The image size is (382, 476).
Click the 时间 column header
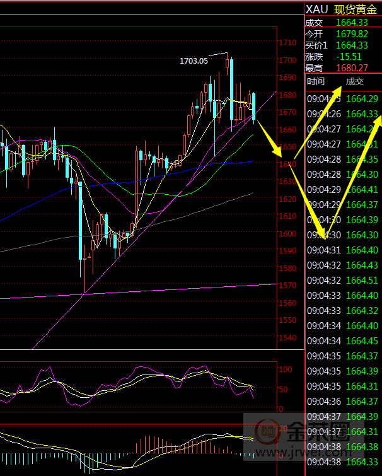[316, 81]
